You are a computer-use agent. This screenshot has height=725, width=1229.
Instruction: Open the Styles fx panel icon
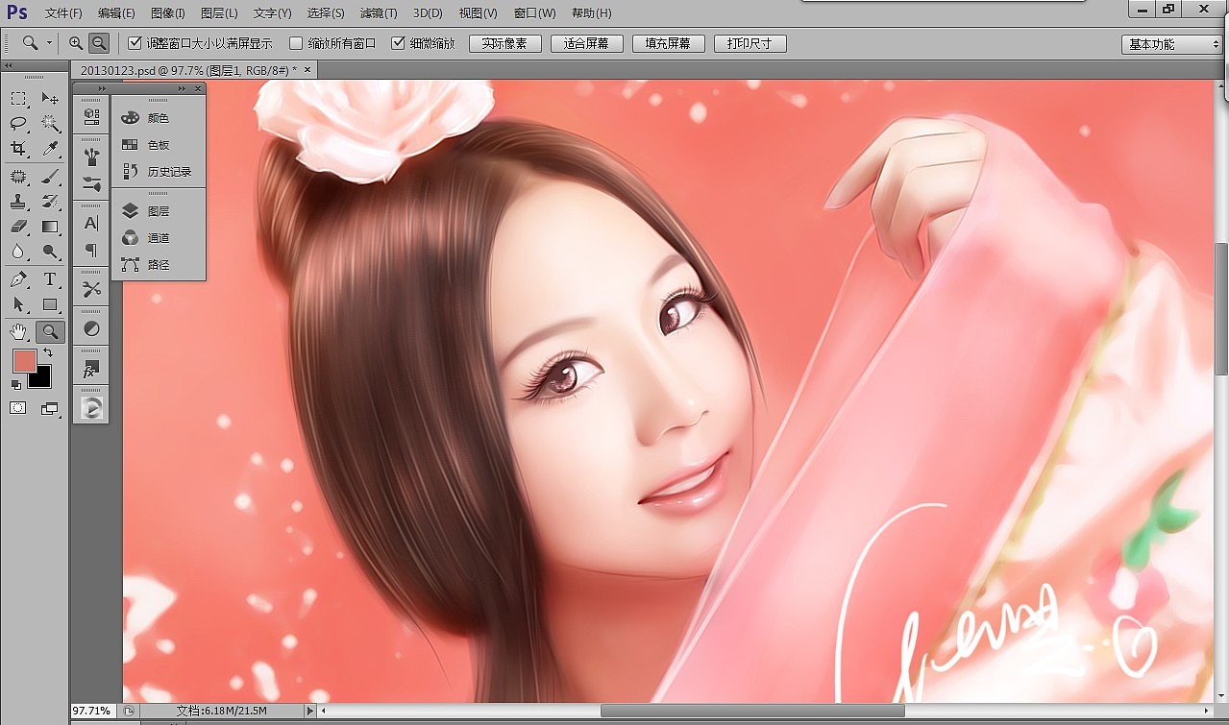pos(91,369)
